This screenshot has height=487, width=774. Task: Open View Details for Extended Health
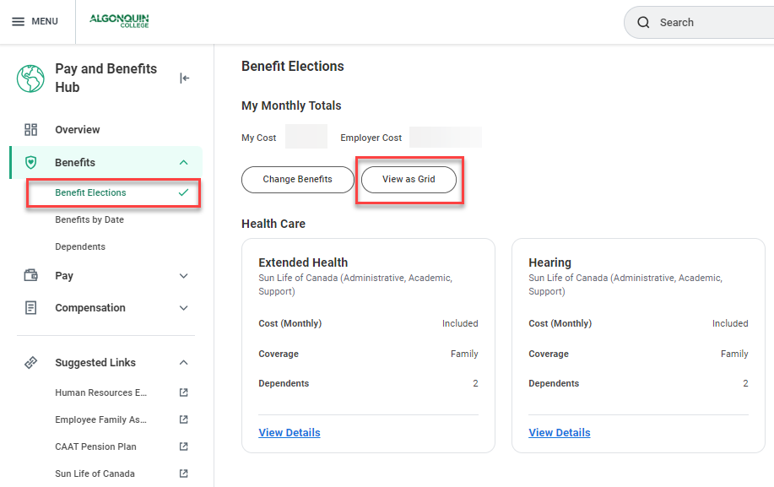290,433
